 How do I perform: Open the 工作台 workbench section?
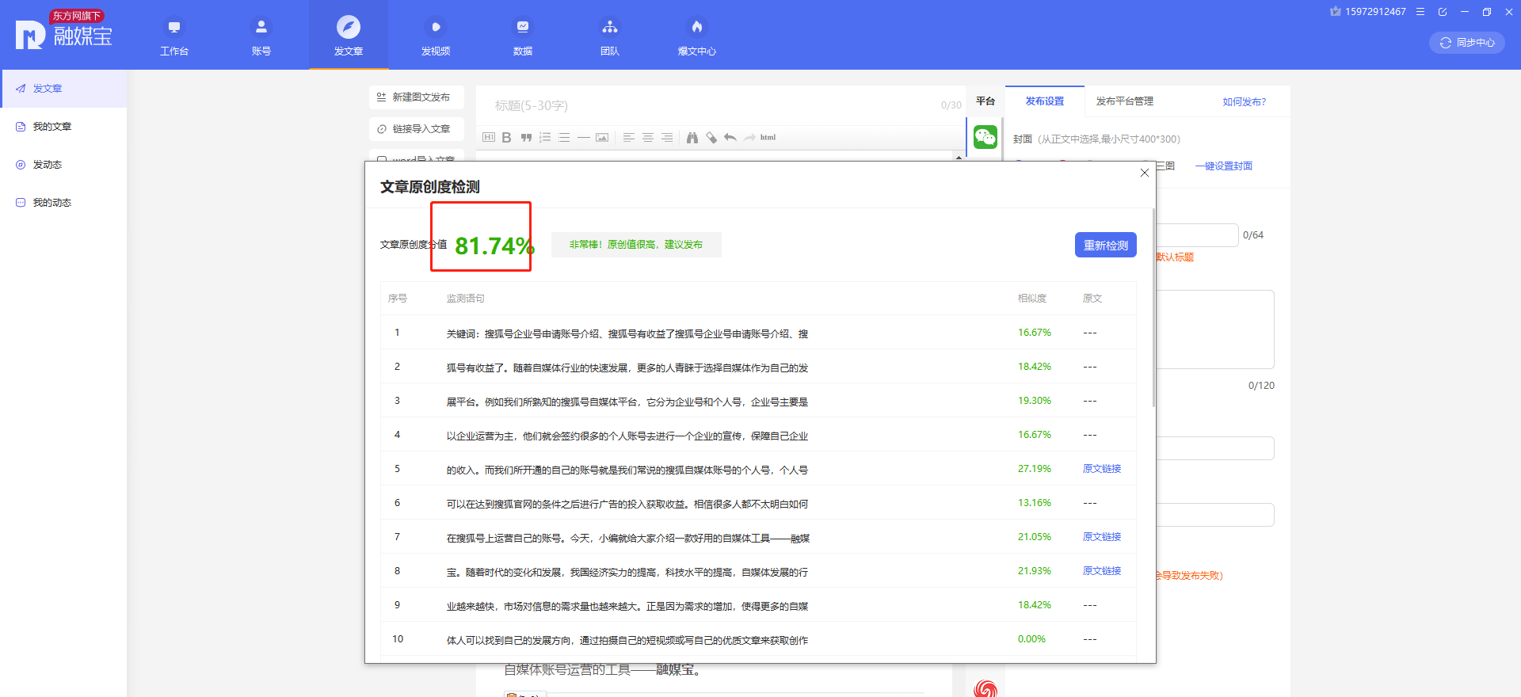[174, 36]
